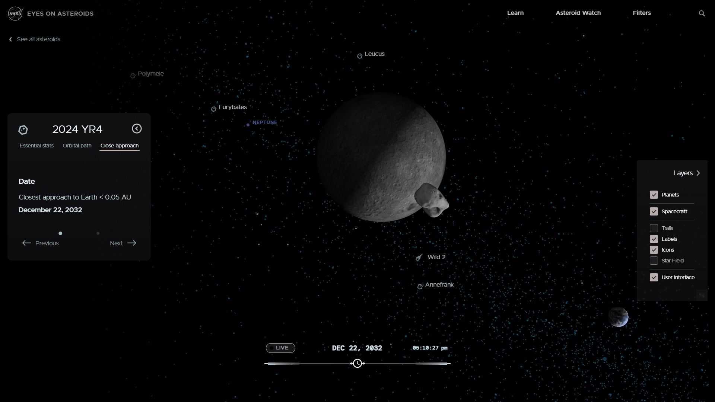Enable the Trails layer checkbox
Viewport: 715px width, 402px height.
click(654, 228)
